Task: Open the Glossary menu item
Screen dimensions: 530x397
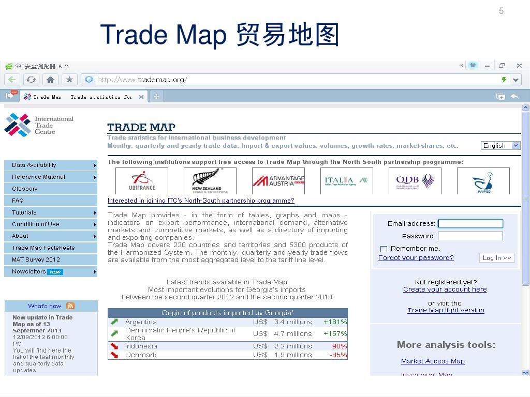Action: (x=51, y=189)
